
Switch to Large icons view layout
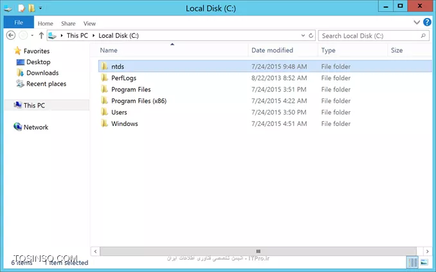coord(424,262)
